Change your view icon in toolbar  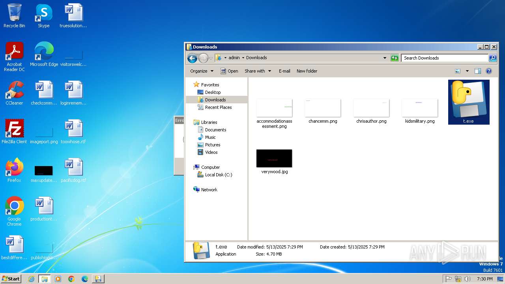458,71
